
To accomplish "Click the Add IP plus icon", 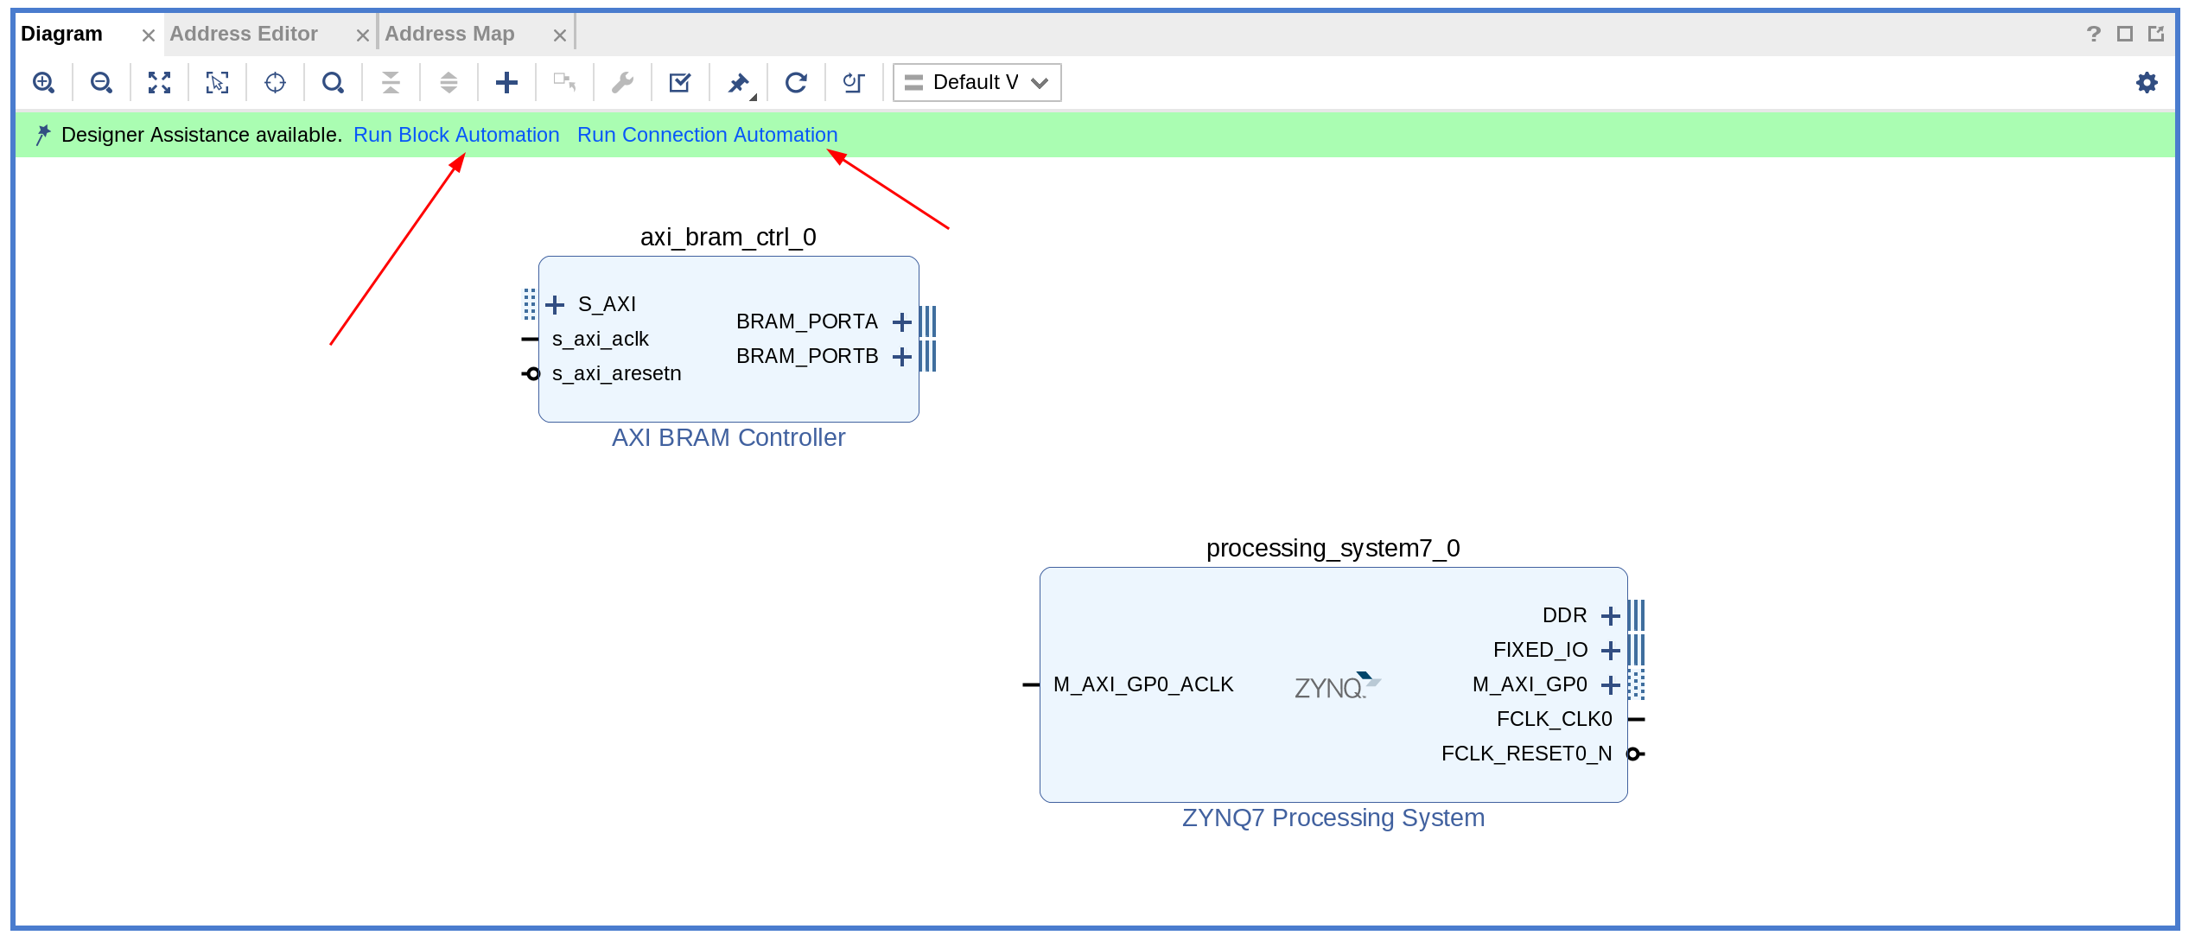I will [x=506, y=83].
